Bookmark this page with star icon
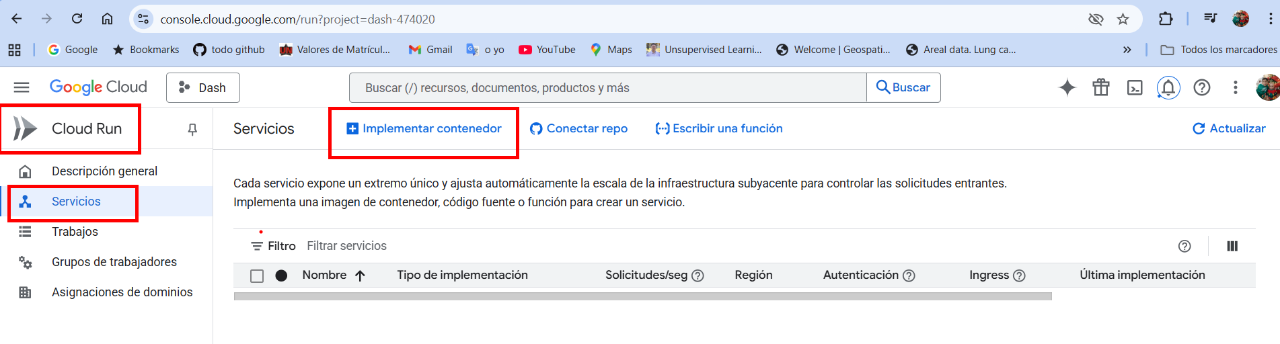Viewport: 1280px width, 344px height. tap(1123, 19)
